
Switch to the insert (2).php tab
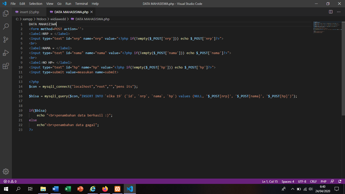point(29,12)
